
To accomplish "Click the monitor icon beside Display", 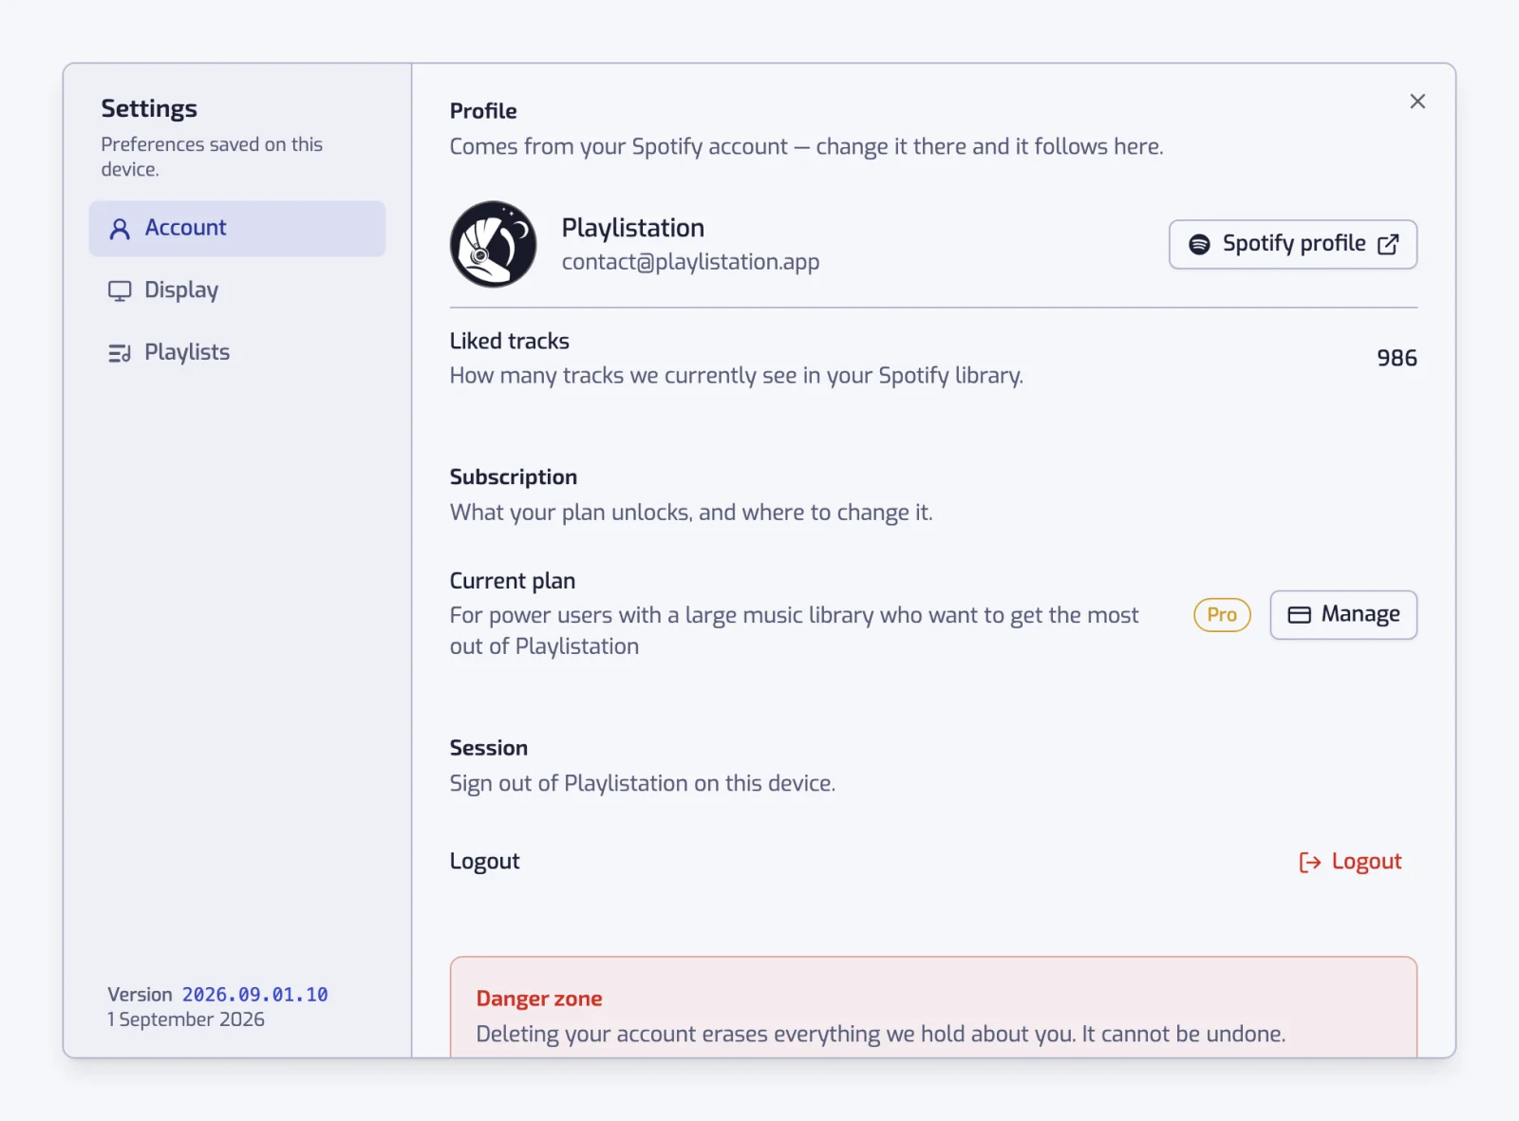I will pos(120,291).
